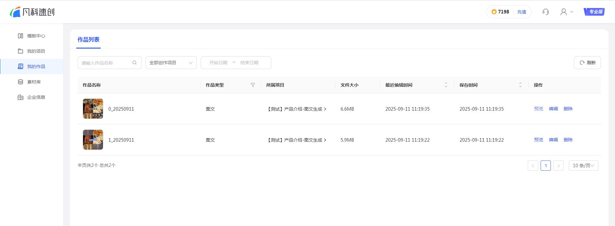Delete work 1_20250911 via 删除

click(x=568, y=140)
